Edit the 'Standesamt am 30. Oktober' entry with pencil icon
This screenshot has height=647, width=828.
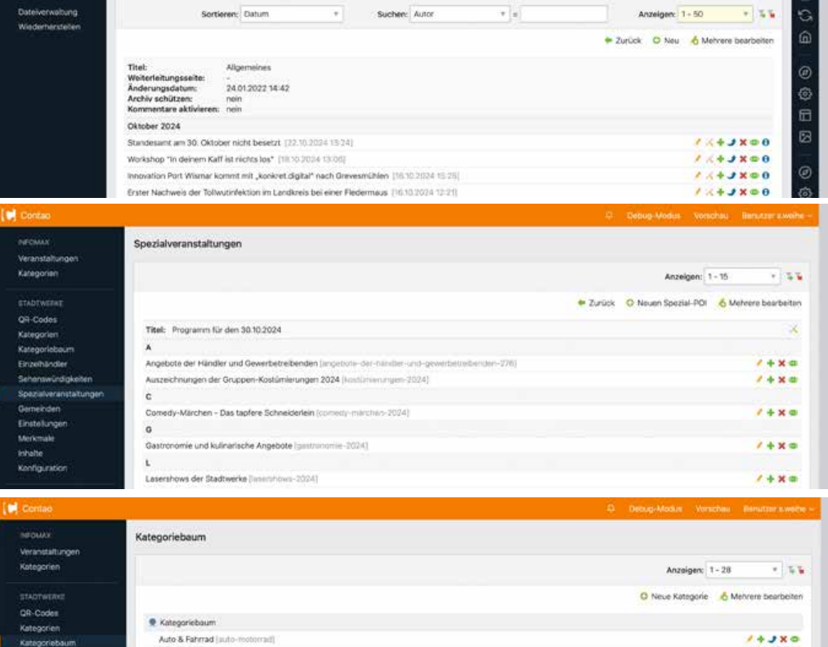coord(697,143)
